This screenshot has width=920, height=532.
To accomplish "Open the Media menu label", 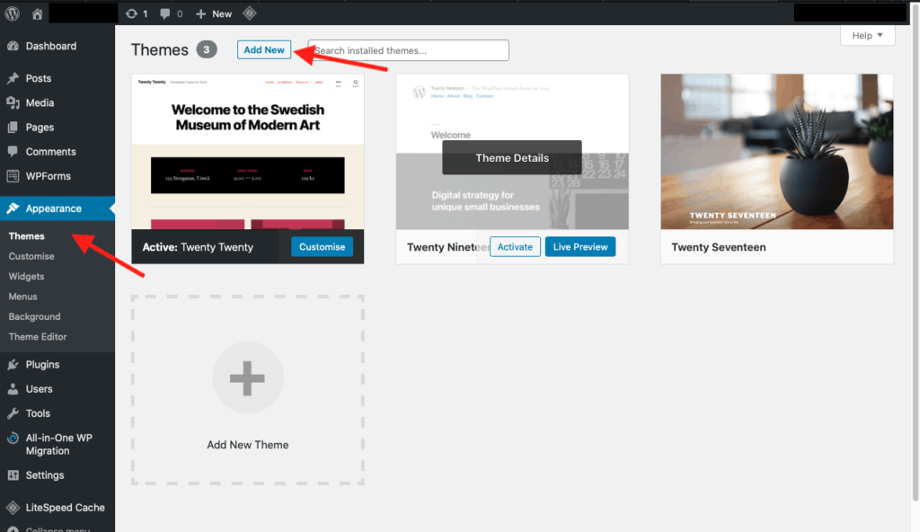I will (x=40, y=102).
